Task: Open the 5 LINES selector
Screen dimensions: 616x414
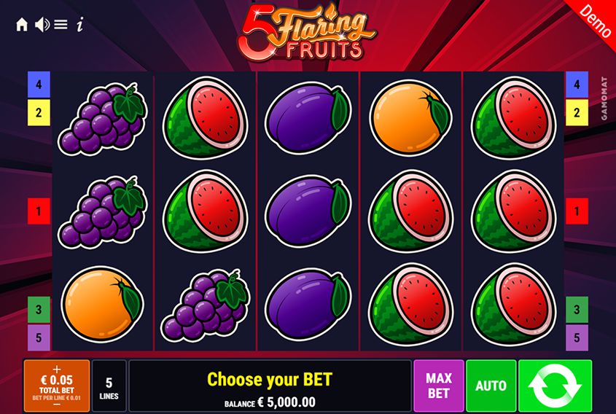Action: pyautogui.click(x=109, y=386)
